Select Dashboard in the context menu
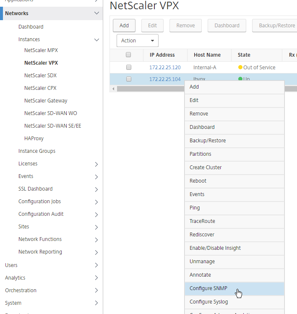Screen dimensions: 297x314 click(x=234, y=127)
